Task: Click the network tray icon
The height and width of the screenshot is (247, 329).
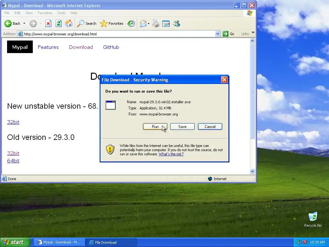Action: coord(299,242)
